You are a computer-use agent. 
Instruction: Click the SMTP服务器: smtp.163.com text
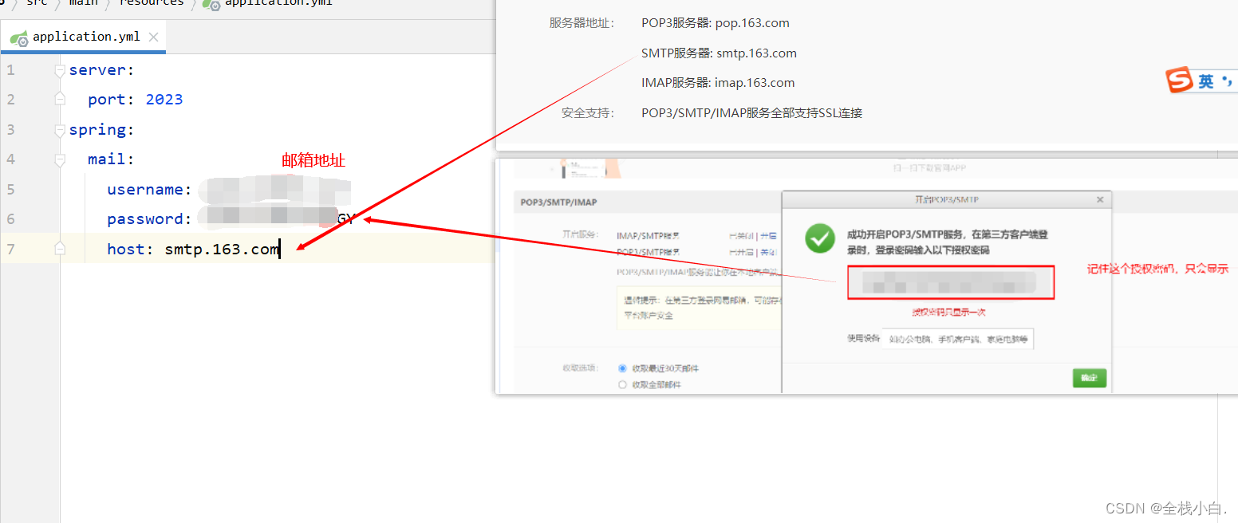[719, 53]
